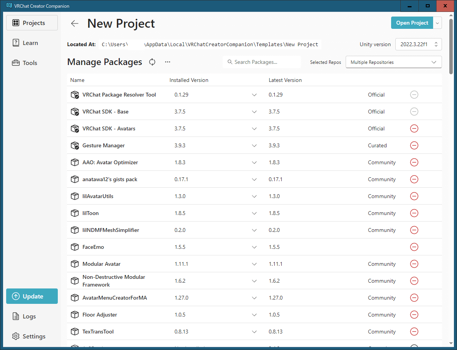457x350 pixels.
Task: Click the Non-Destructive Modular Framework name
Action: coord(114,281)
